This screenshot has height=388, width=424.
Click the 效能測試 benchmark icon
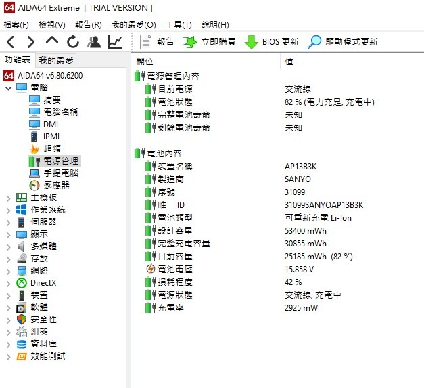pyautogui.click(x=22, y=356)
